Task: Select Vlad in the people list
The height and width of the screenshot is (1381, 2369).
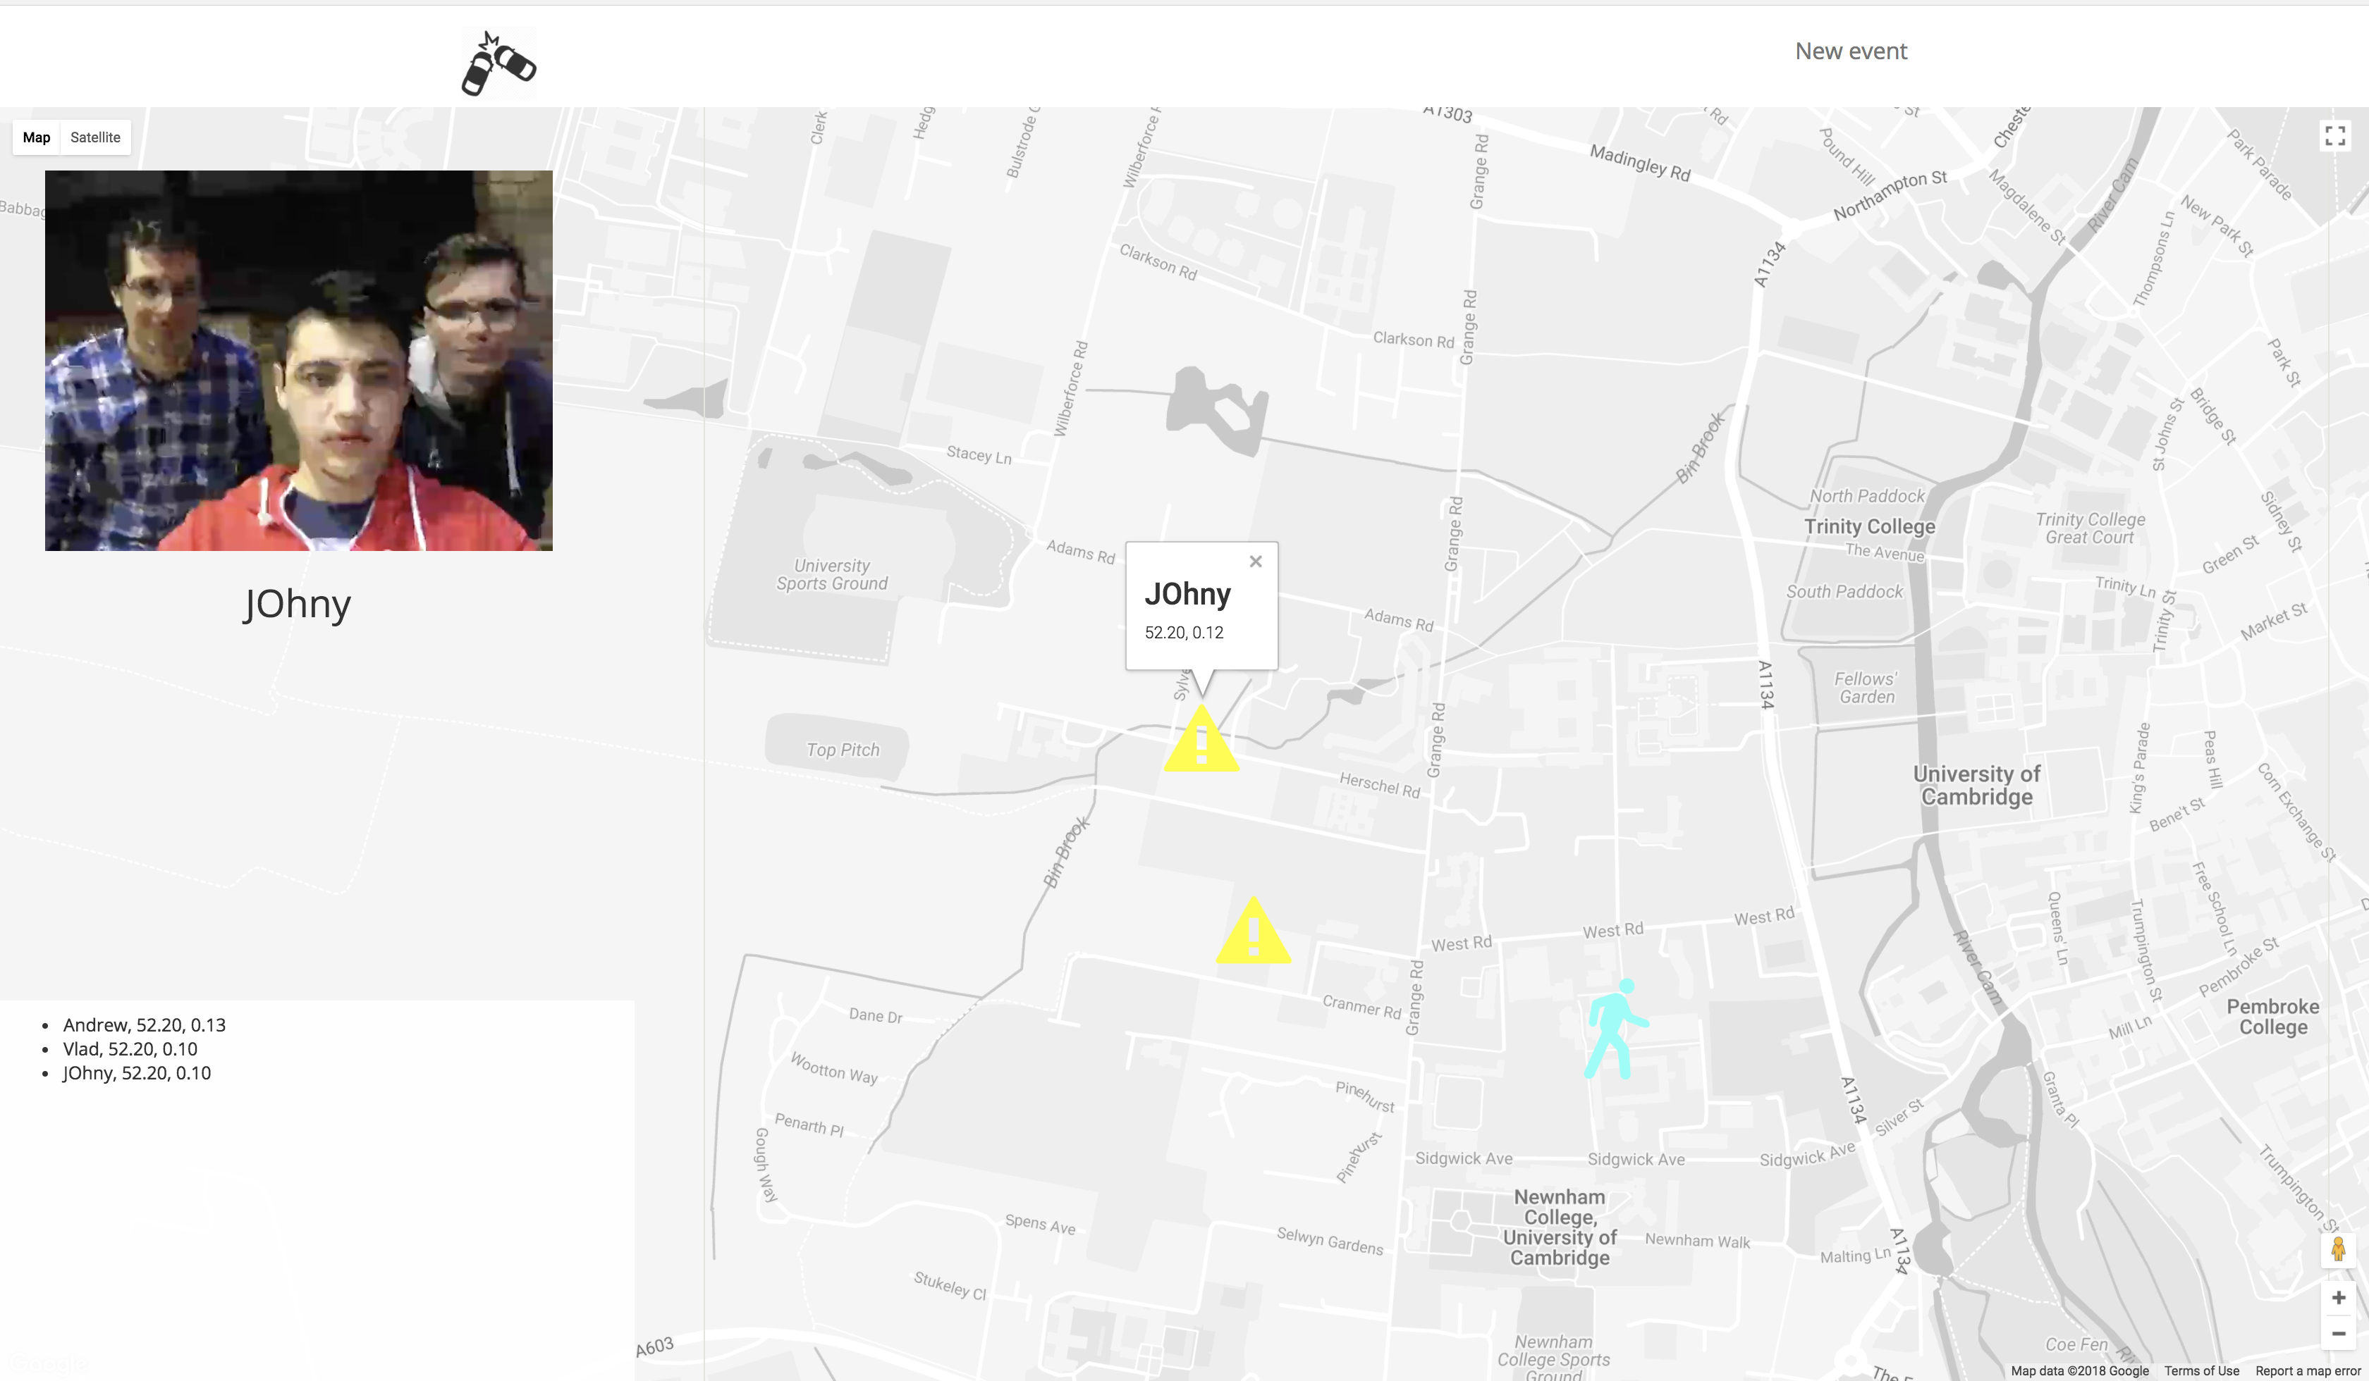Action: [130, 1049]
